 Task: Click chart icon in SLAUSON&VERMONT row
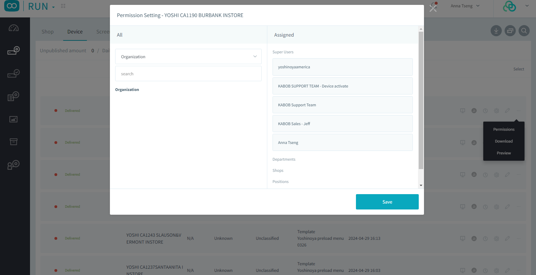pyautogui.click(x=474, y=238)
